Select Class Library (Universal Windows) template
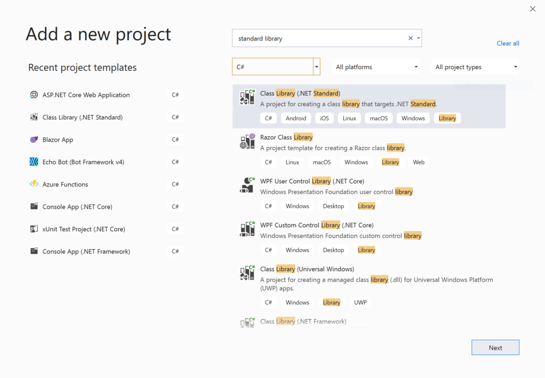 [x=369, y=286]
